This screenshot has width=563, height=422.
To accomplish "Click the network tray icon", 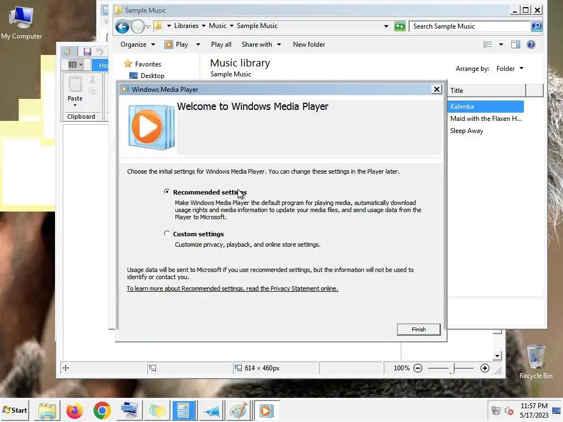I will [x=496, y=410].
